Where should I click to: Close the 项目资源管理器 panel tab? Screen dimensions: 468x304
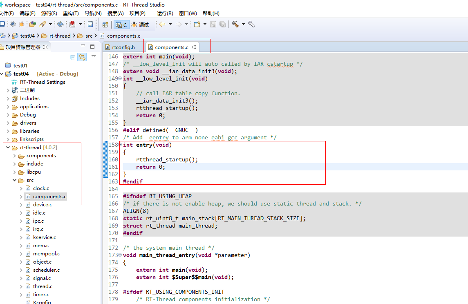(45, 47)
